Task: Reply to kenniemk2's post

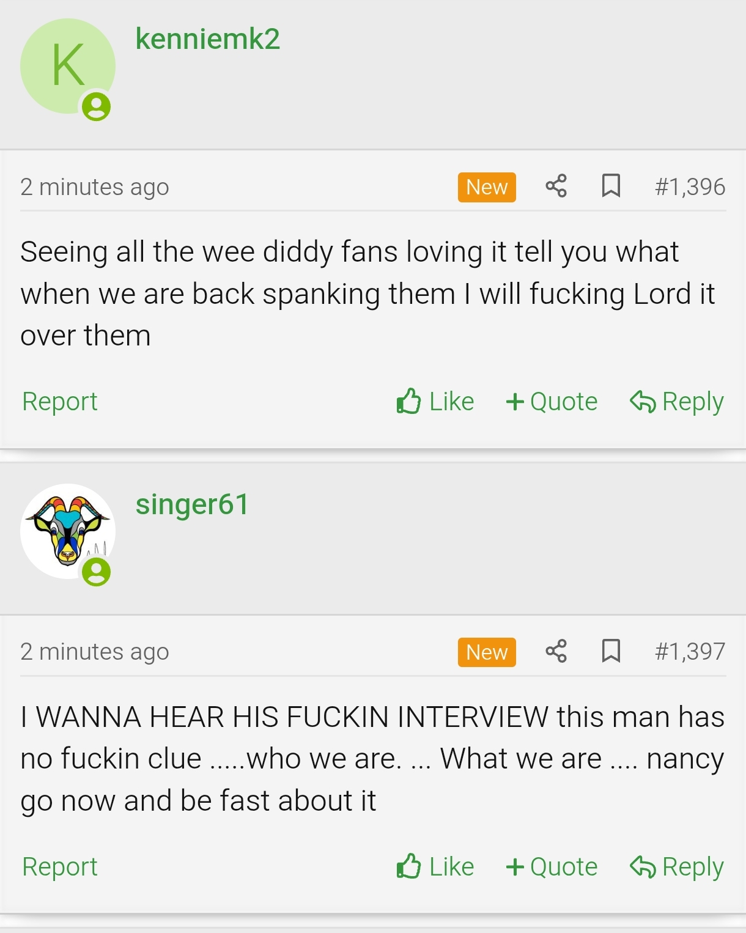Action: pyautogui.click(x=677, y=402)
